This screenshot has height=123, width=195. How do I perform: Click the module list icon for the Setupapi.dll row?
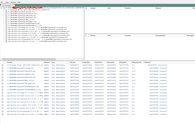(3, 84)
